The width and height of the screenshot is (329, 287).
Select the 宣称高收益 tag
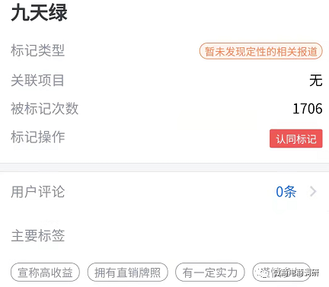click(45, 273)
